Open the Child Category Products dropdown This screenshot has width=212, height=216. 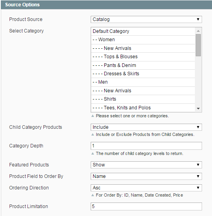pyautogui.click(x=146, y=127)
